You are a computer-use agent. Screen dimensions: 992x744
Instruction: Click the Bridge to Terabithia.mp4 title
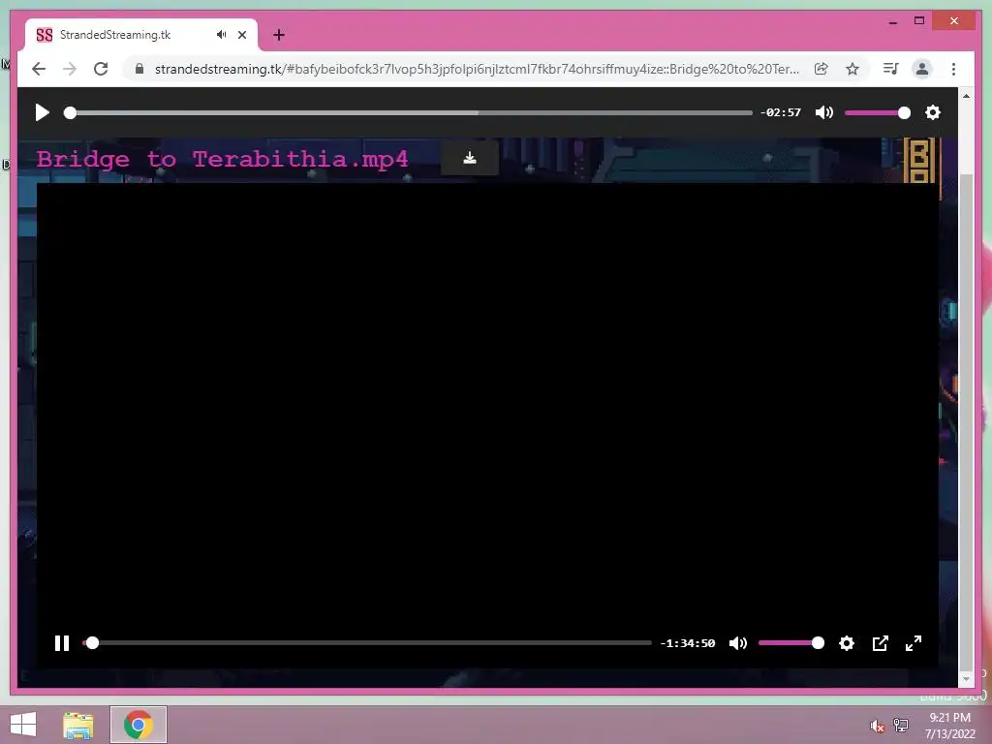(222, 160)
